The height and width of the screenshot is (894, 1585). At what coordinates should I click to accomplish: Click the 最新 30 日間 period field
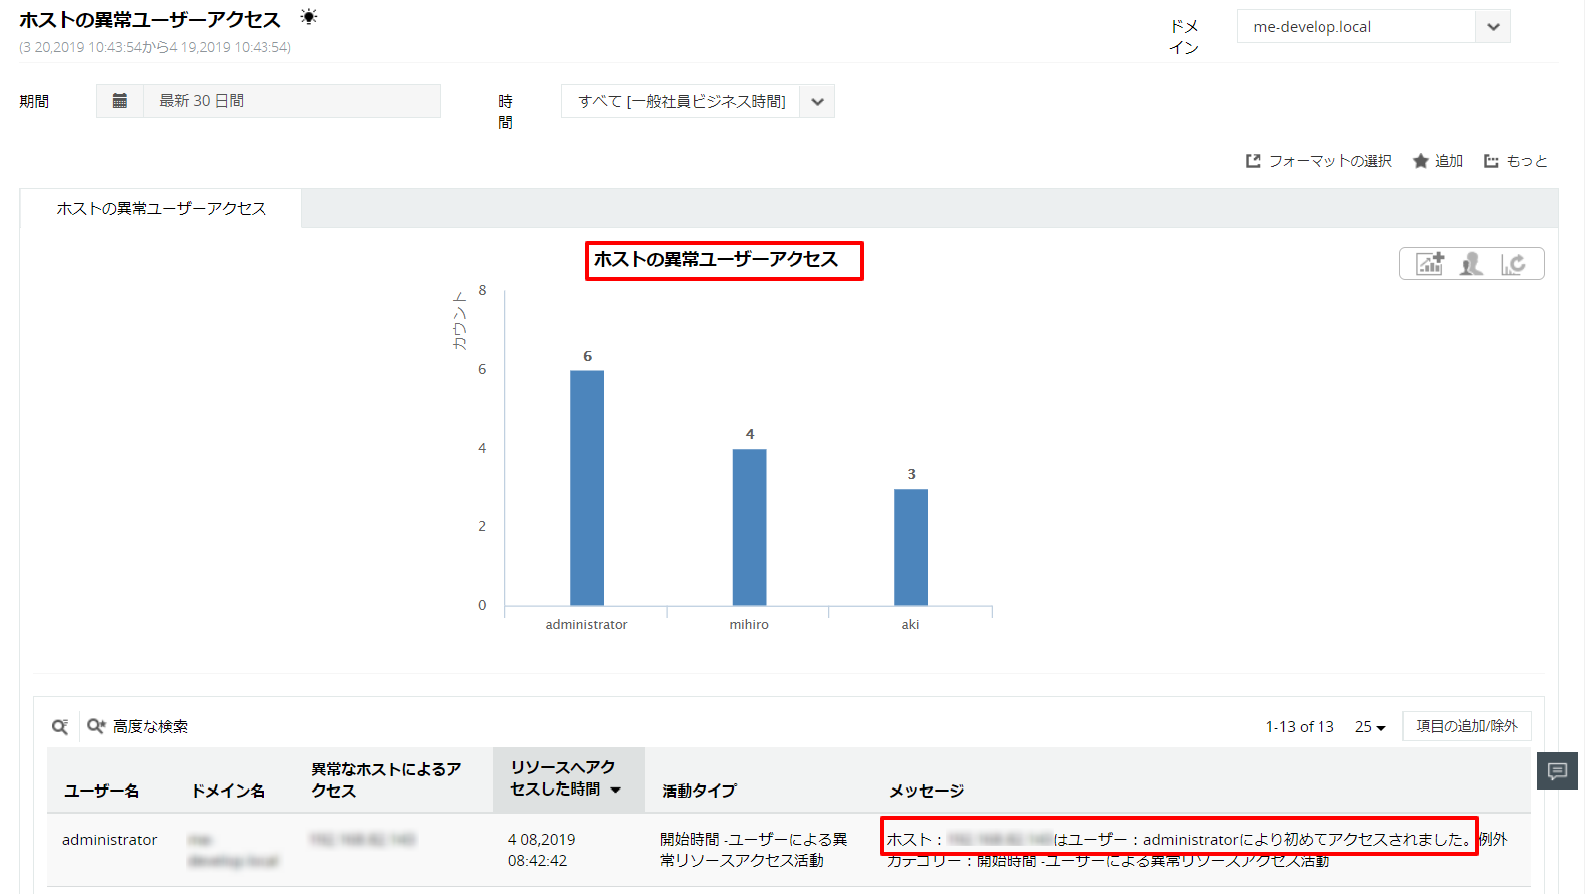click(x=291, y=101)
